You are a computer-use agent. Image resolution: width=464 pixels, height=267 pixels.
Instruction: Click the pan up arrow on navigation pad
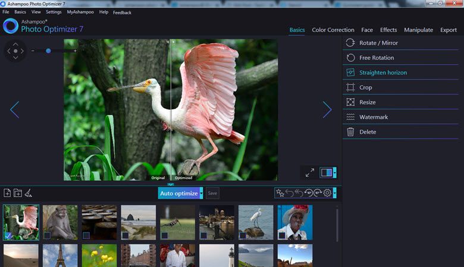click(x=15, y=45)
